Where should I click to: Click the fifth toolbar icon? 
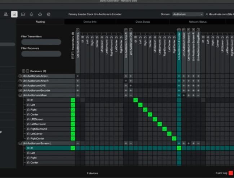click(x=40, y=14)
